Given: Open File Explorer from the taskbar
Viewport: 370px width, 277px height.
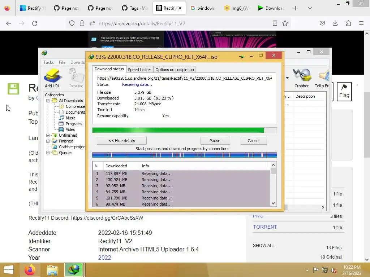Looking at the screenshot, I should pyautogui.click(x=52, y=270).
